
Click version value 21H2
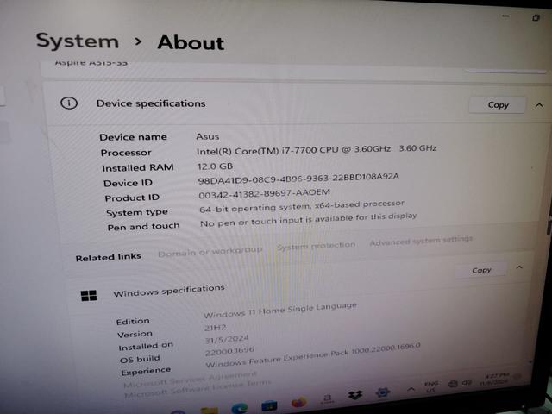pos(215,328)
